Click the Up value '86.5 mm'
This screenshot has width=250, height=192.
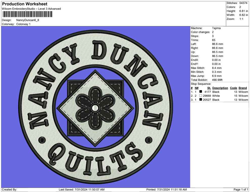(217, 52)
